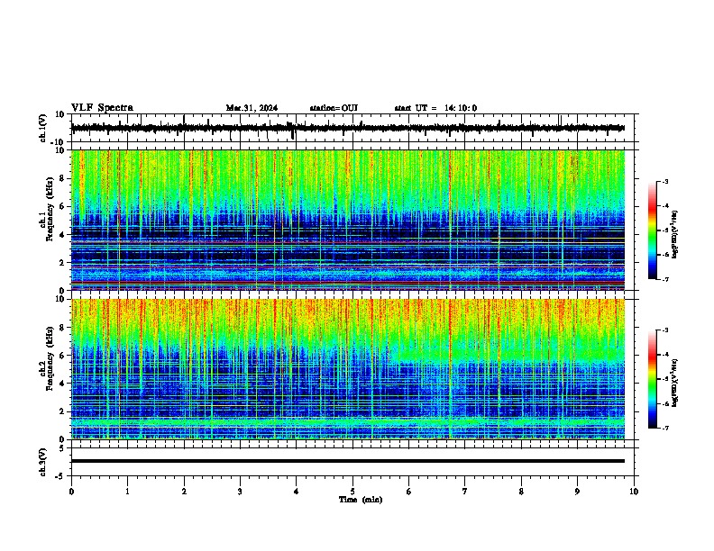Click time-axis tick label "2"
The width and height of the screenshot is (714, 551).
tap(184, 492)
